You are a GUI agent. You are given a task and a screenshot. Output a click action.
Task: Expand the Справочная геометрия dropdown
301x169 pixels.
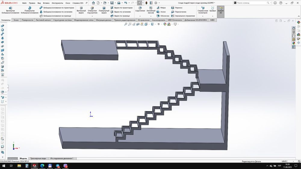tap(203, 16)
